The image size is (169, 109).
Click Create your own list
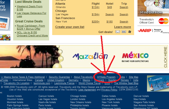tap(70, 27)
